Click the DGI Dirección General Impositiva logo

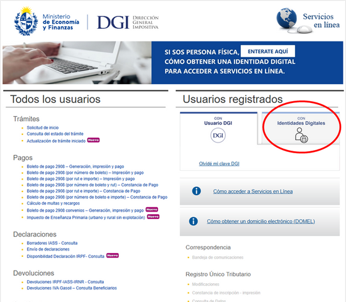(128, 22)
